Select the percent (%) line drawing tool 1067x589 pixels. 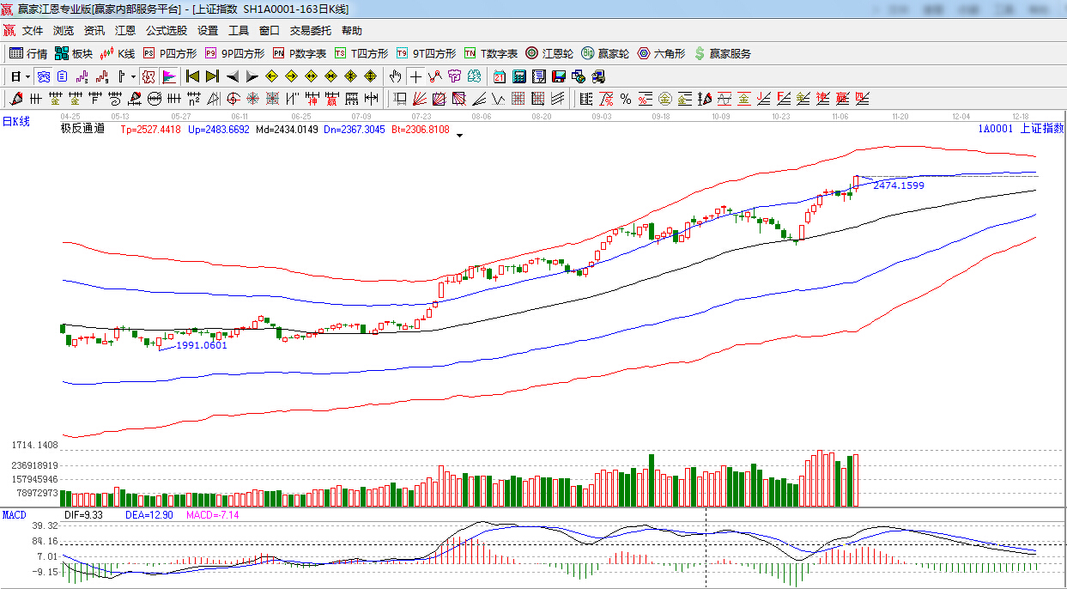pos(626,99)
